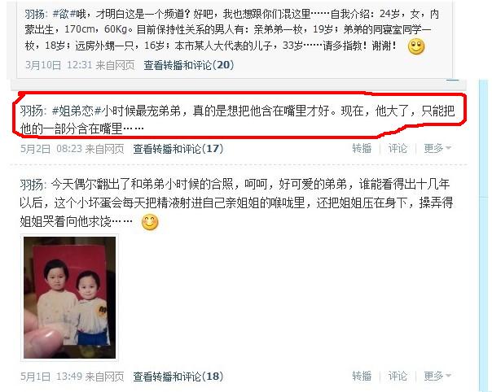Click the 羽扬 username in the quoted top post
Viewport: 492px width, 392px height.
[36, 14]
